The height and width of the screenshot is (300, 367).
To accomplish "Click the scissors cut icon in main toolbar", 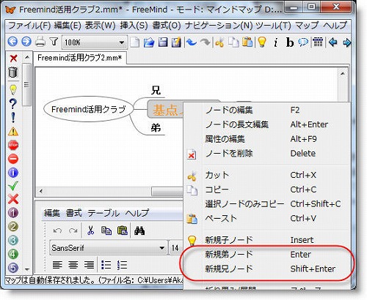I will click(219, 42).
